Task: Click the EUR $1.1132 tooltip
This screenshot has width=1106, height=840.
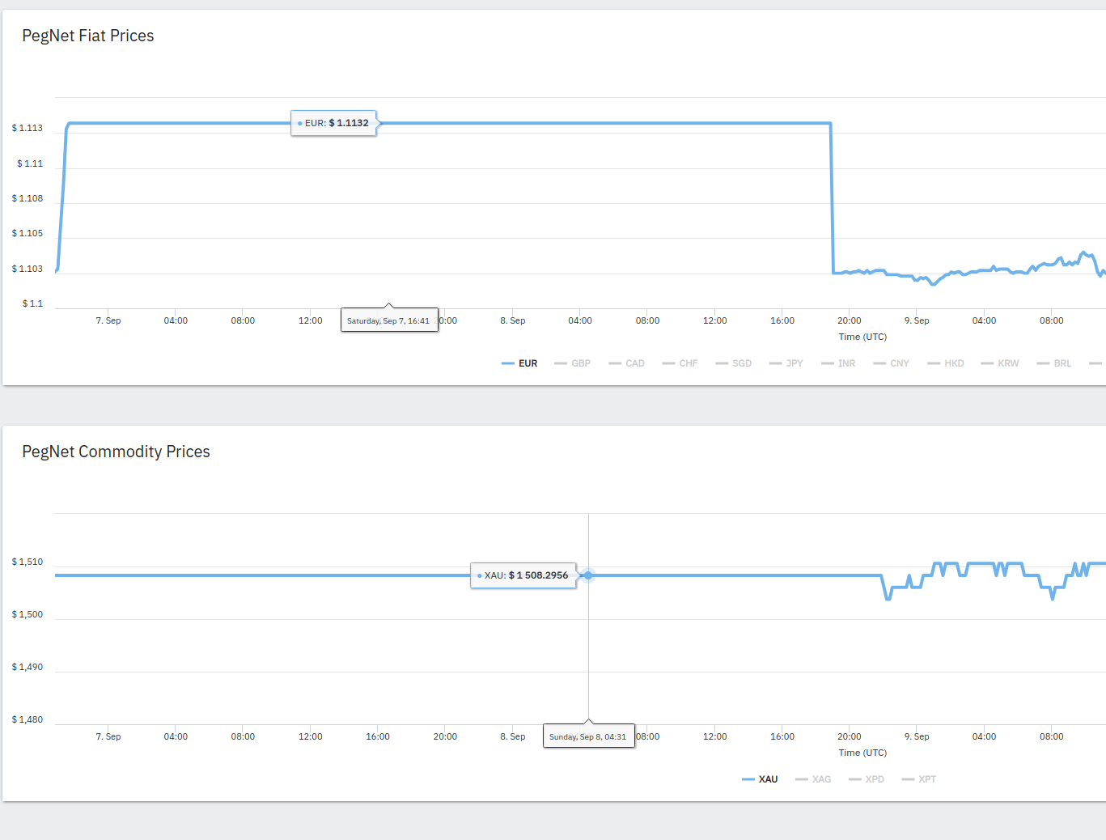Action: pyautogui.click(x=333, y=123)
